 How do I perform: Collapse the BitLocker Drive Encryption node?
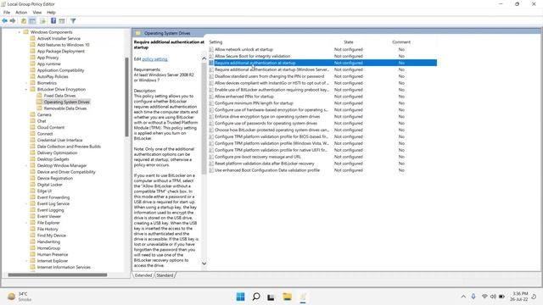(x=26, y=89)
